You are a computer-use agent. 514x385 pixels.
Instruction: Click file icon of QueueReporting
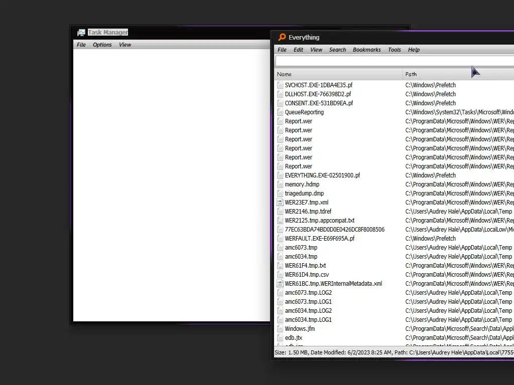click(280, 112)
